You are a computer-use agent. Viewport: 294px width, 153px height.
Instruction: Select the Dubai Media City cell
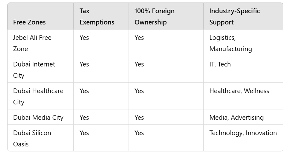[38, 118]
